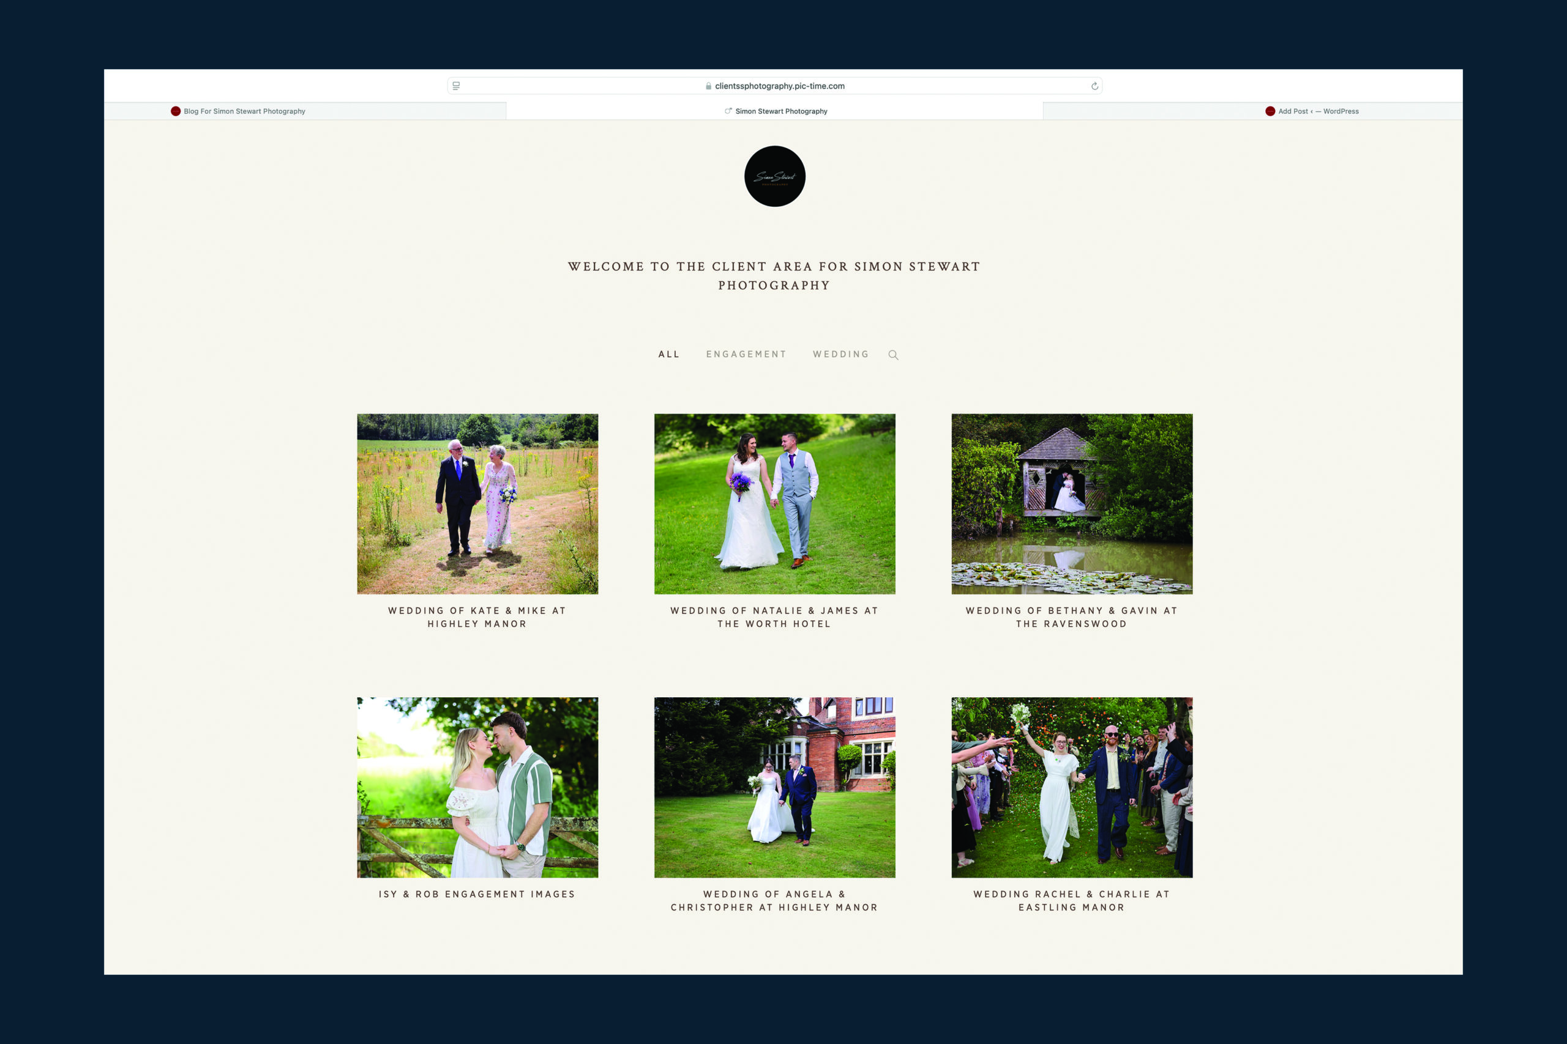Open Bethany & Gavin gazebo thumbnail
The height and width of the screenshot is (1044, 1567).
[x=1072, y=504]
